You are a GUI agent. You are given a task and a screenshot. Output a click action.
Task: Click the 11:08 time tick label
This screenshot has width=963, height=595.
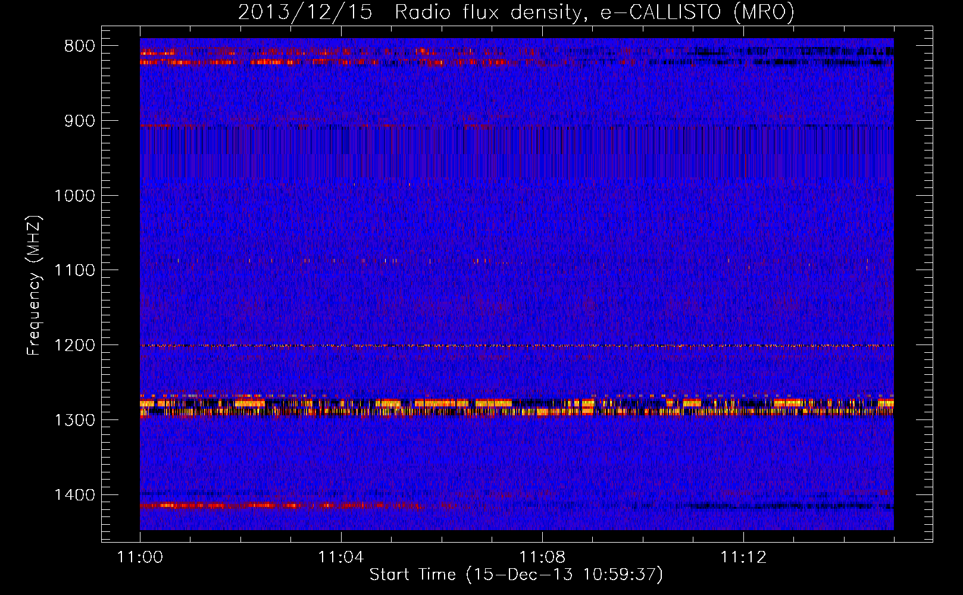[542, 558]
